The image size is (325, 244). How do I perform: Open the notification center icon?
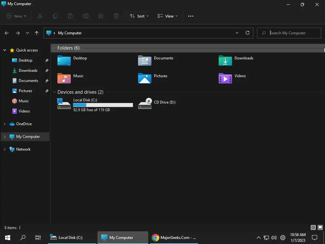[x=315, y=238]
